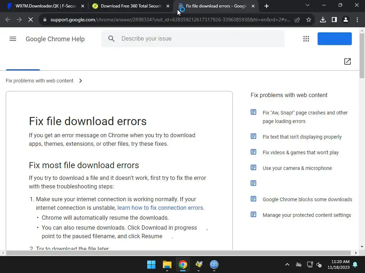View site information lock icon
The image size is (365, 273).
coord(45,20)
